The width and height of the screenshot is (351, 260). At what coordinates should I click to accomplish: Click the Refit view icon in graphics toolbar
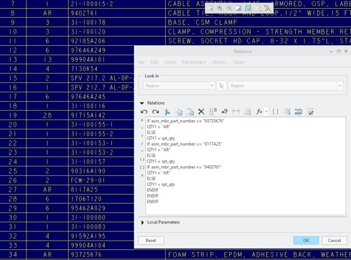(210, 8)
